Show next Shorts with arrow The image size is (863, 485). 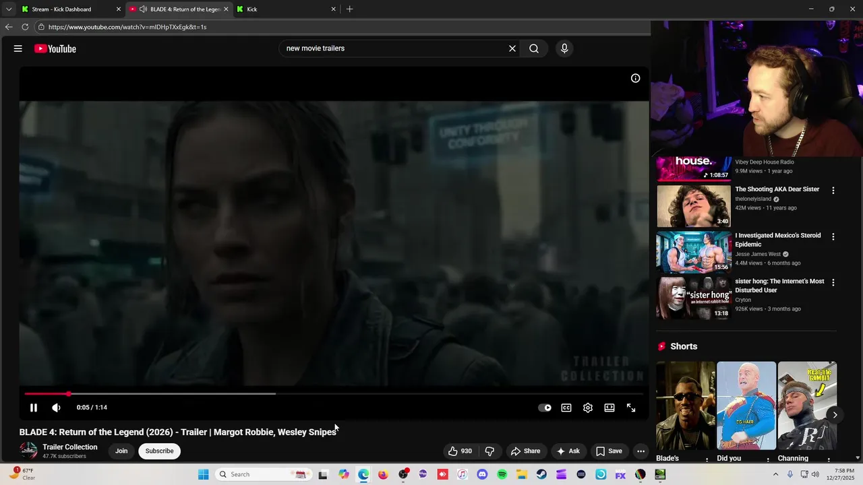pyautogui.click(x=835, y=415)
